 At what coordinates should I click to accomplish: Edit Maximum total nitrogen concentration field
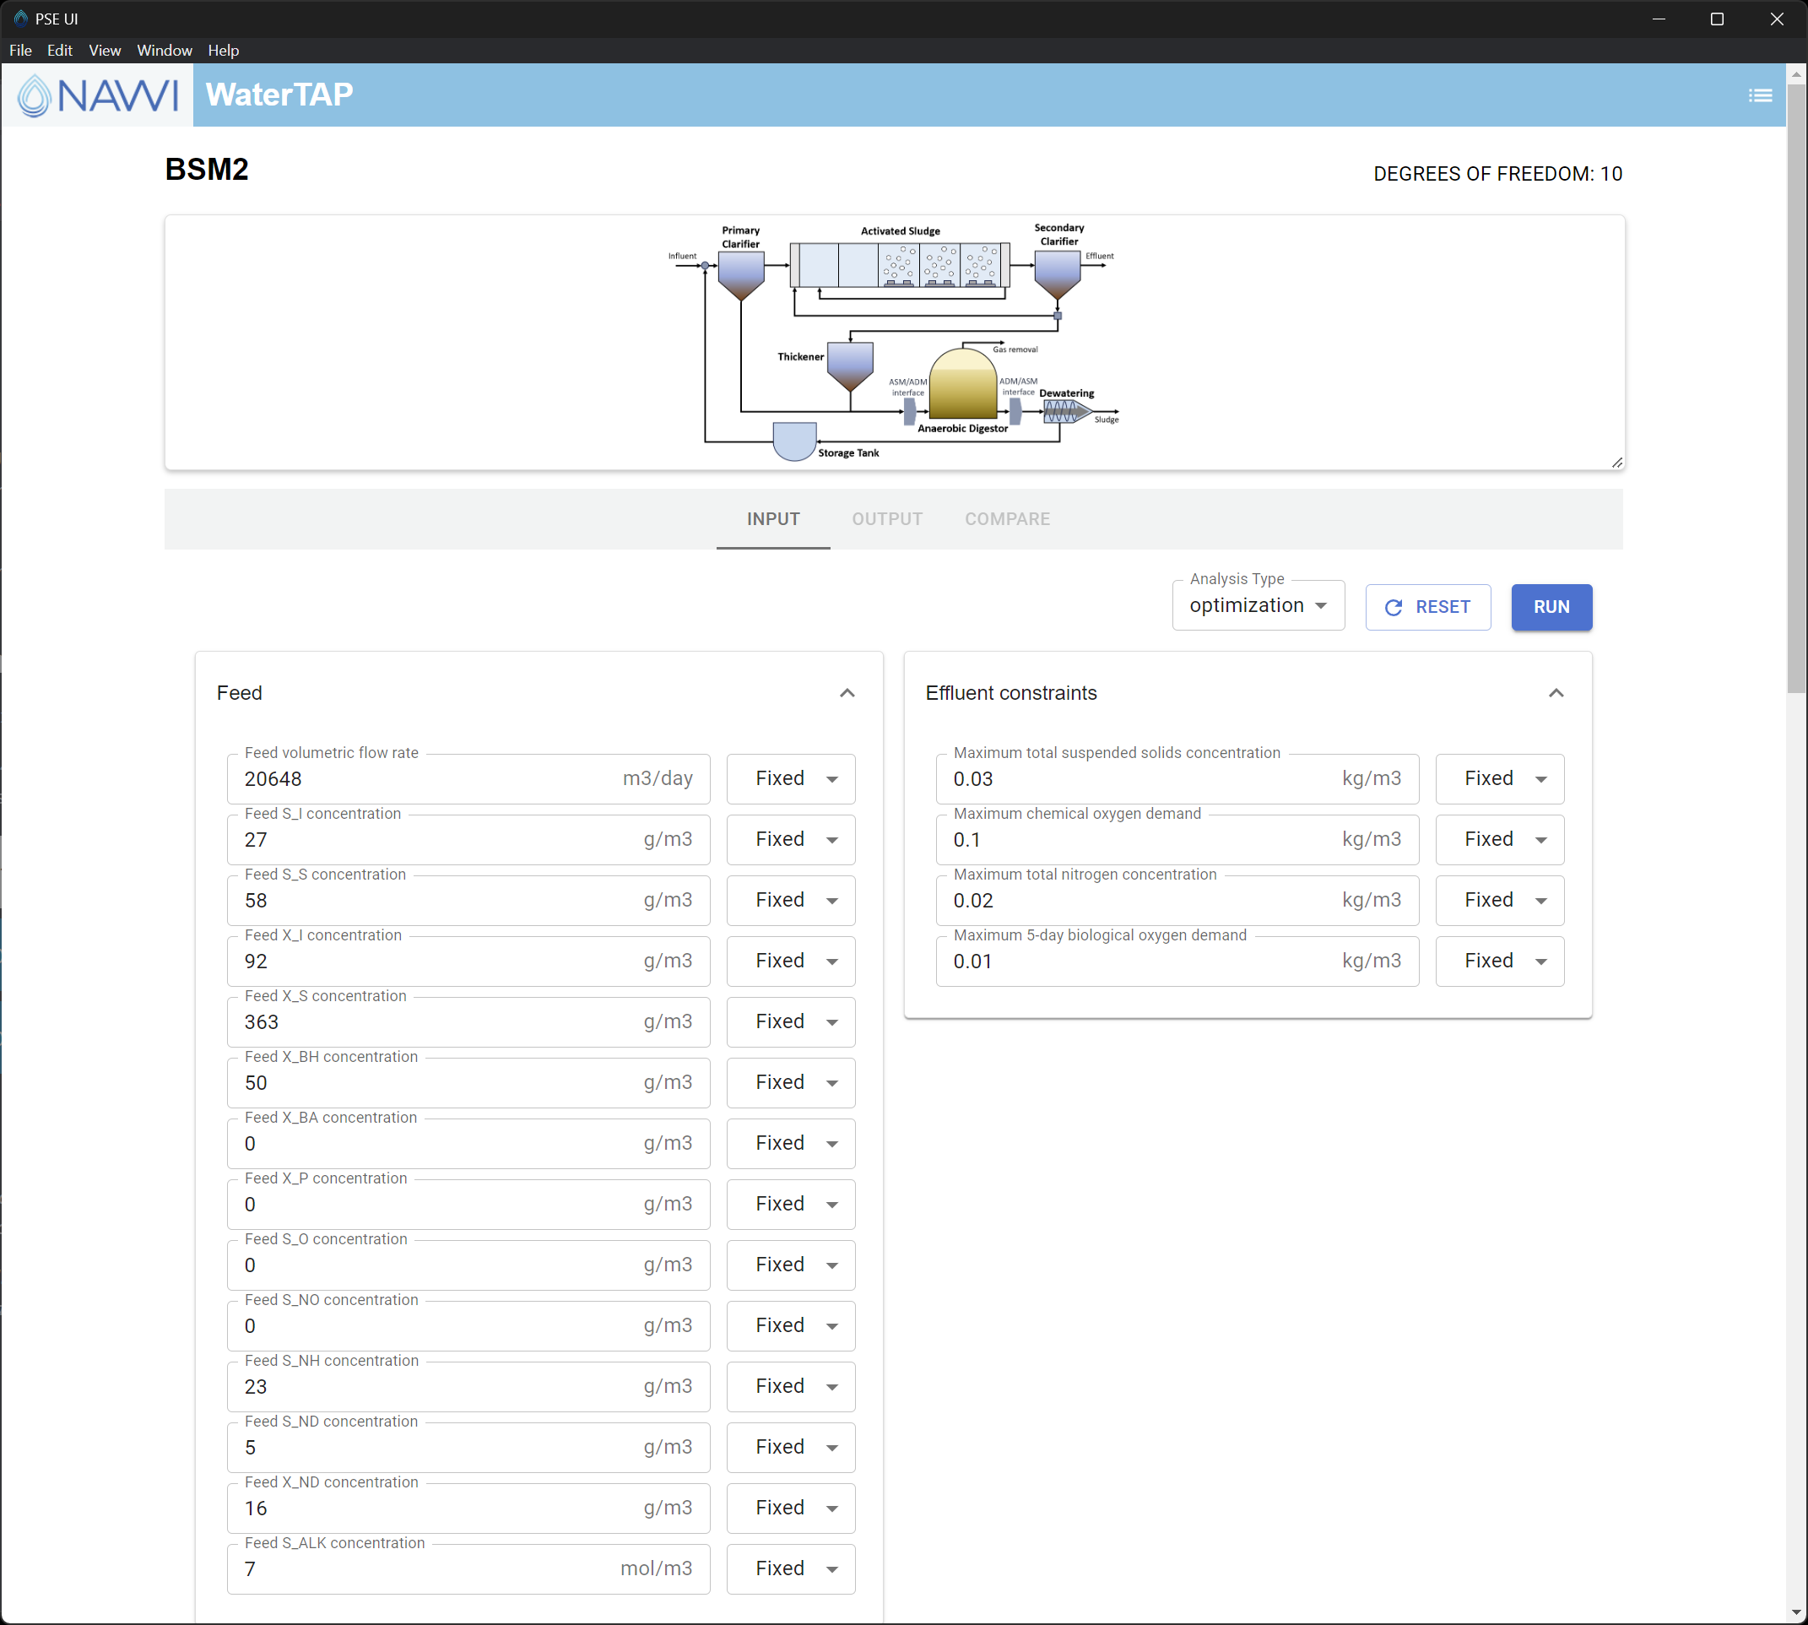point(1177,900)
